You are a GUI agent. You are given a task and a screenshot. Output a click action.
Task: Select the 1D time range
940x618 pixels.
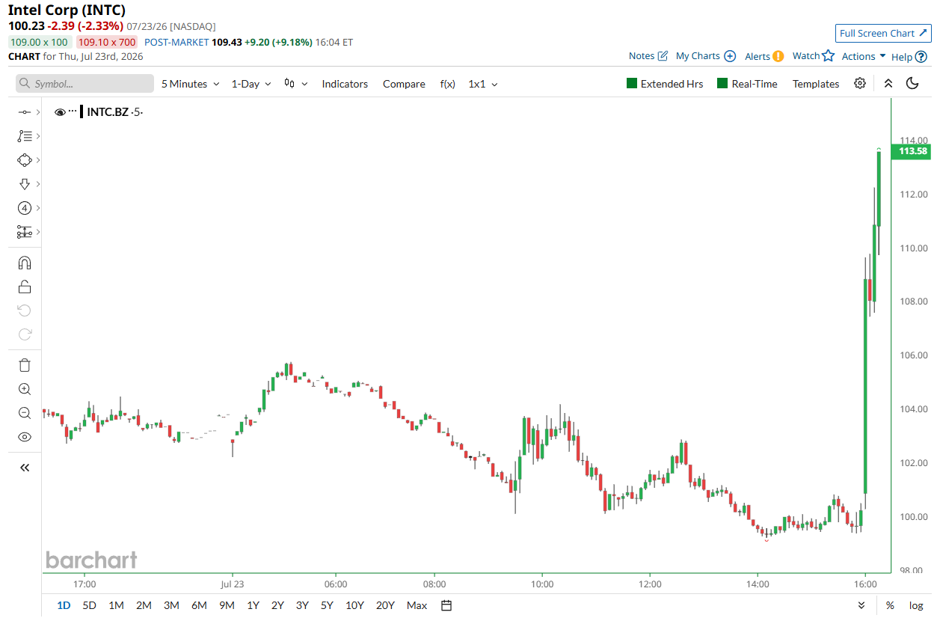click(x=64, y=605)
